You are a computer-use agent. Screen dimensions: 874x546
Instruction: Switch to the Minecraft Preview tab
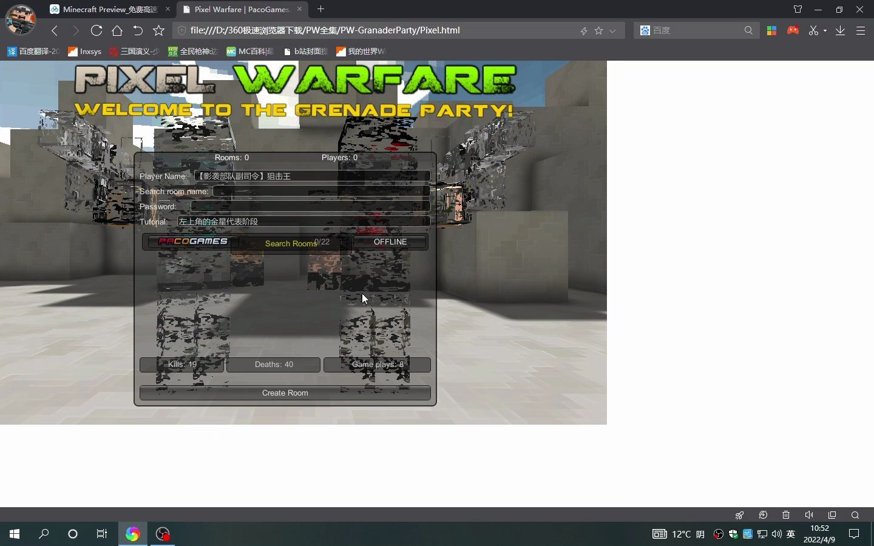point(109,9)
